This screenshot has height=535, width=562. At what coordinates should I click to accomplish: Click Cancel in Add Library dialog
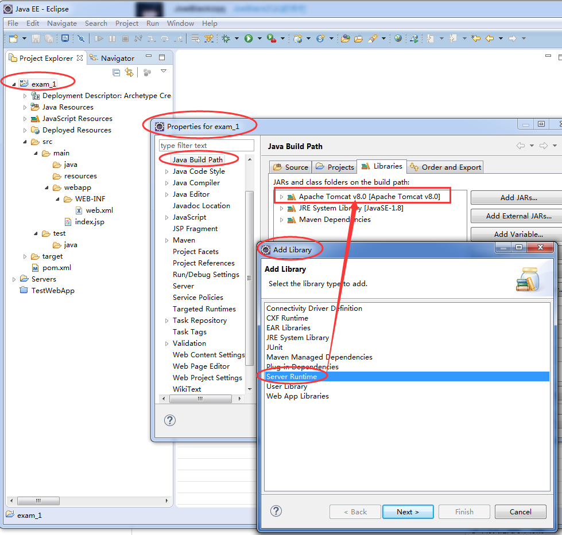(521, 511)
